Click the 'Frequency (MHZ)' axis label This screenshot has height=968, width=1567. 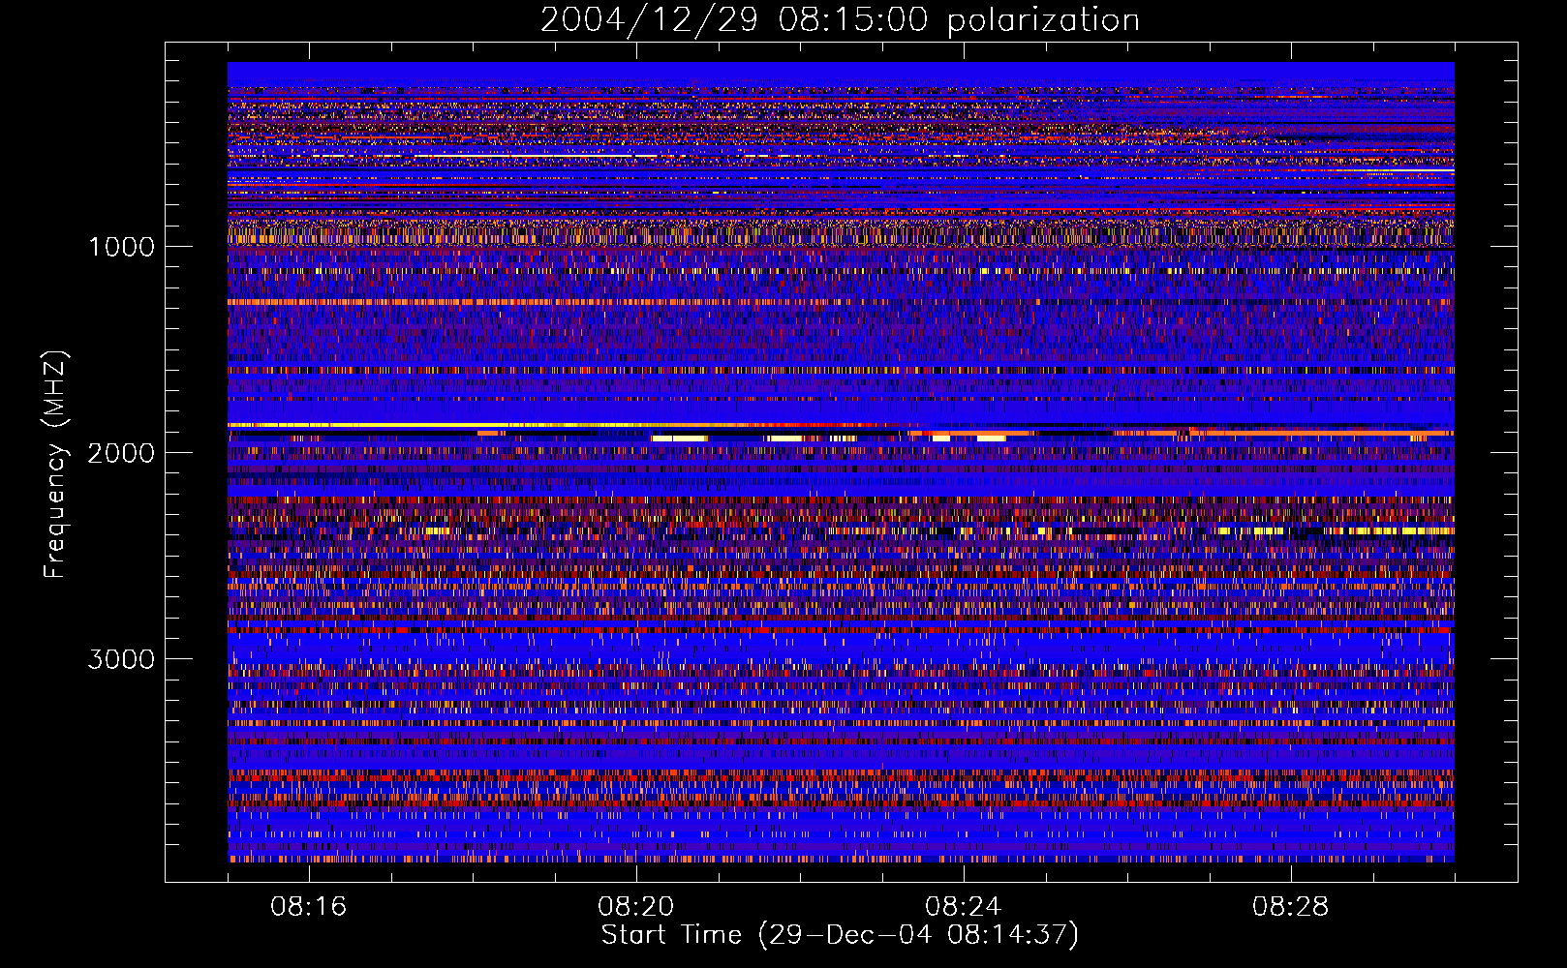pyautogui.click(x=56, y=465)
